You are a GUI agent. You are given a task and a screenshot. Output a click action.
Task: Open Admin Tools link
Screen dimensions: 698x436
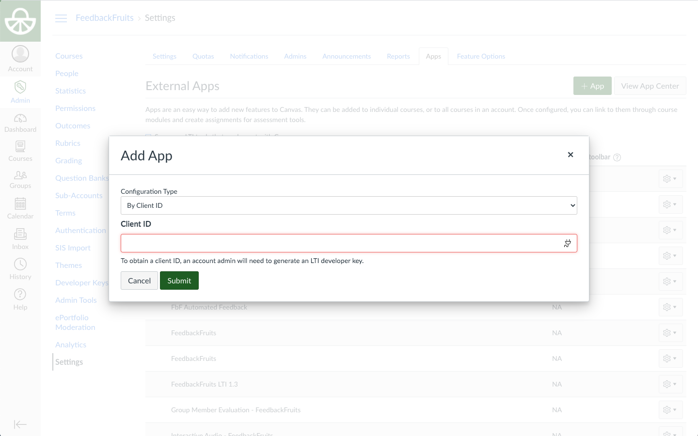tap(76, 300)
